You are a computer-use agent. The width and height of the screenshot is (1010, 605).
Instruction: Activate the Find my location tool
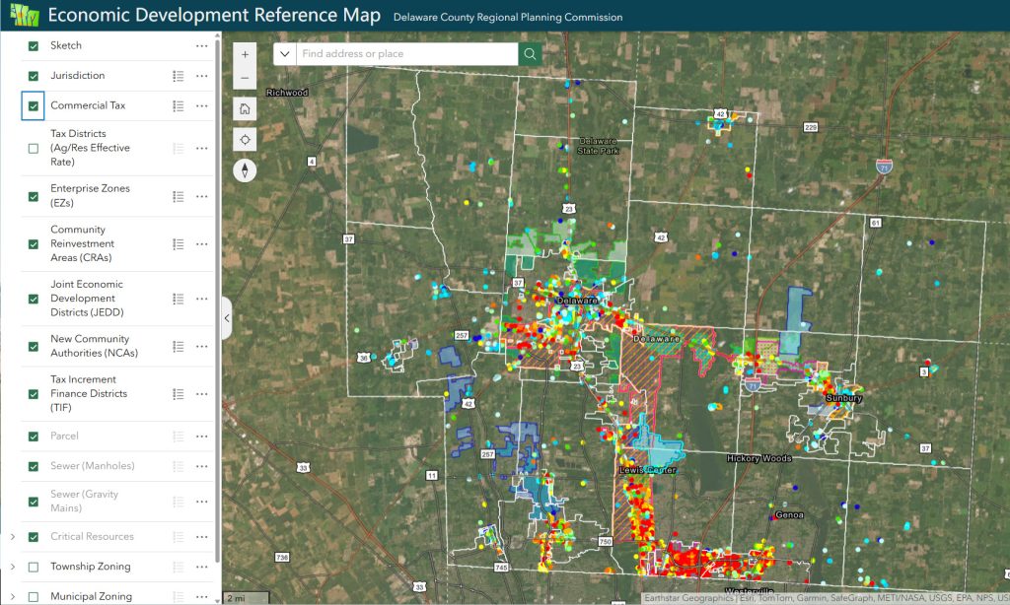[x=244, y=139]
